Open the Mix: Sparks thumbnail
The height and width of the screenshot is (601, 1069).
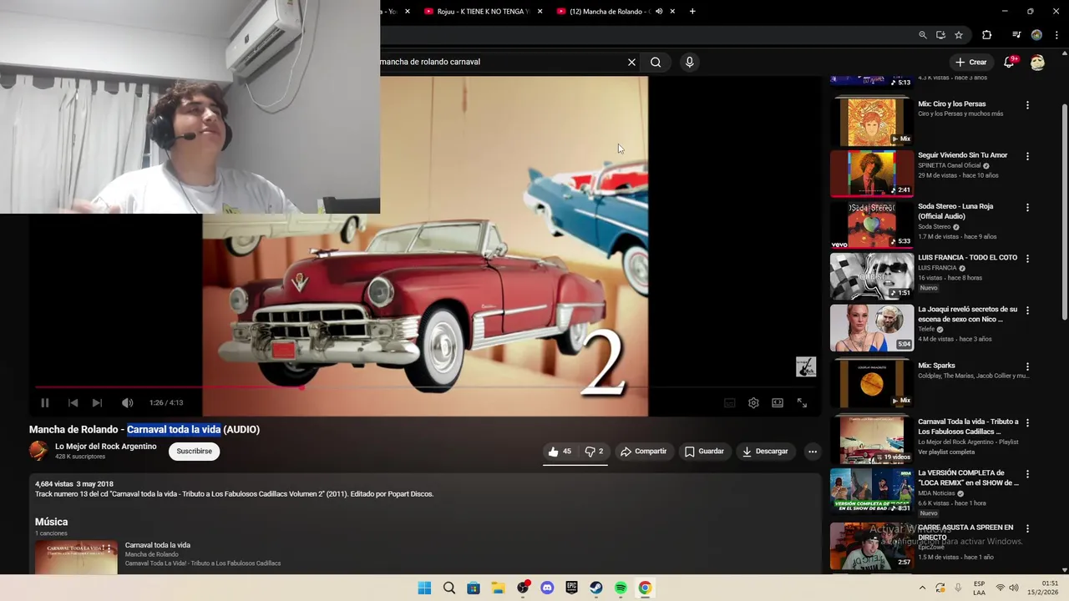(872, 383)
